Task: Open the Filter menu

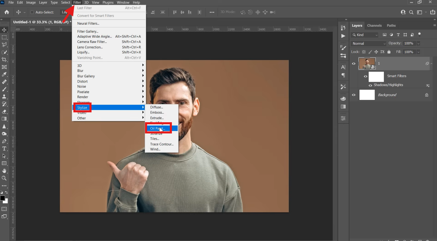Action: pyautogui.click(x=77, y=2)
